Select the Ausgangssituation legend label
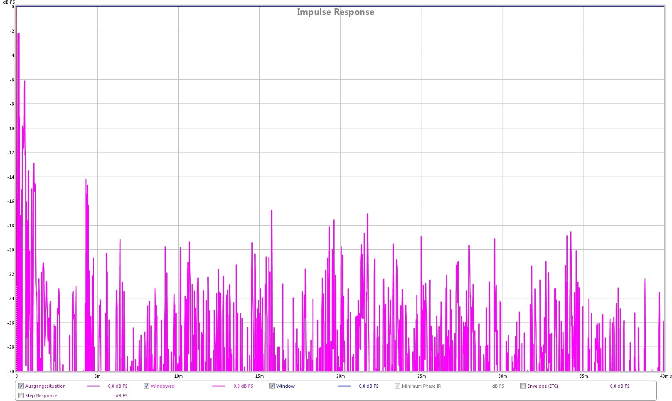Viewport: 672px width, 401px height. pos(45,386)
